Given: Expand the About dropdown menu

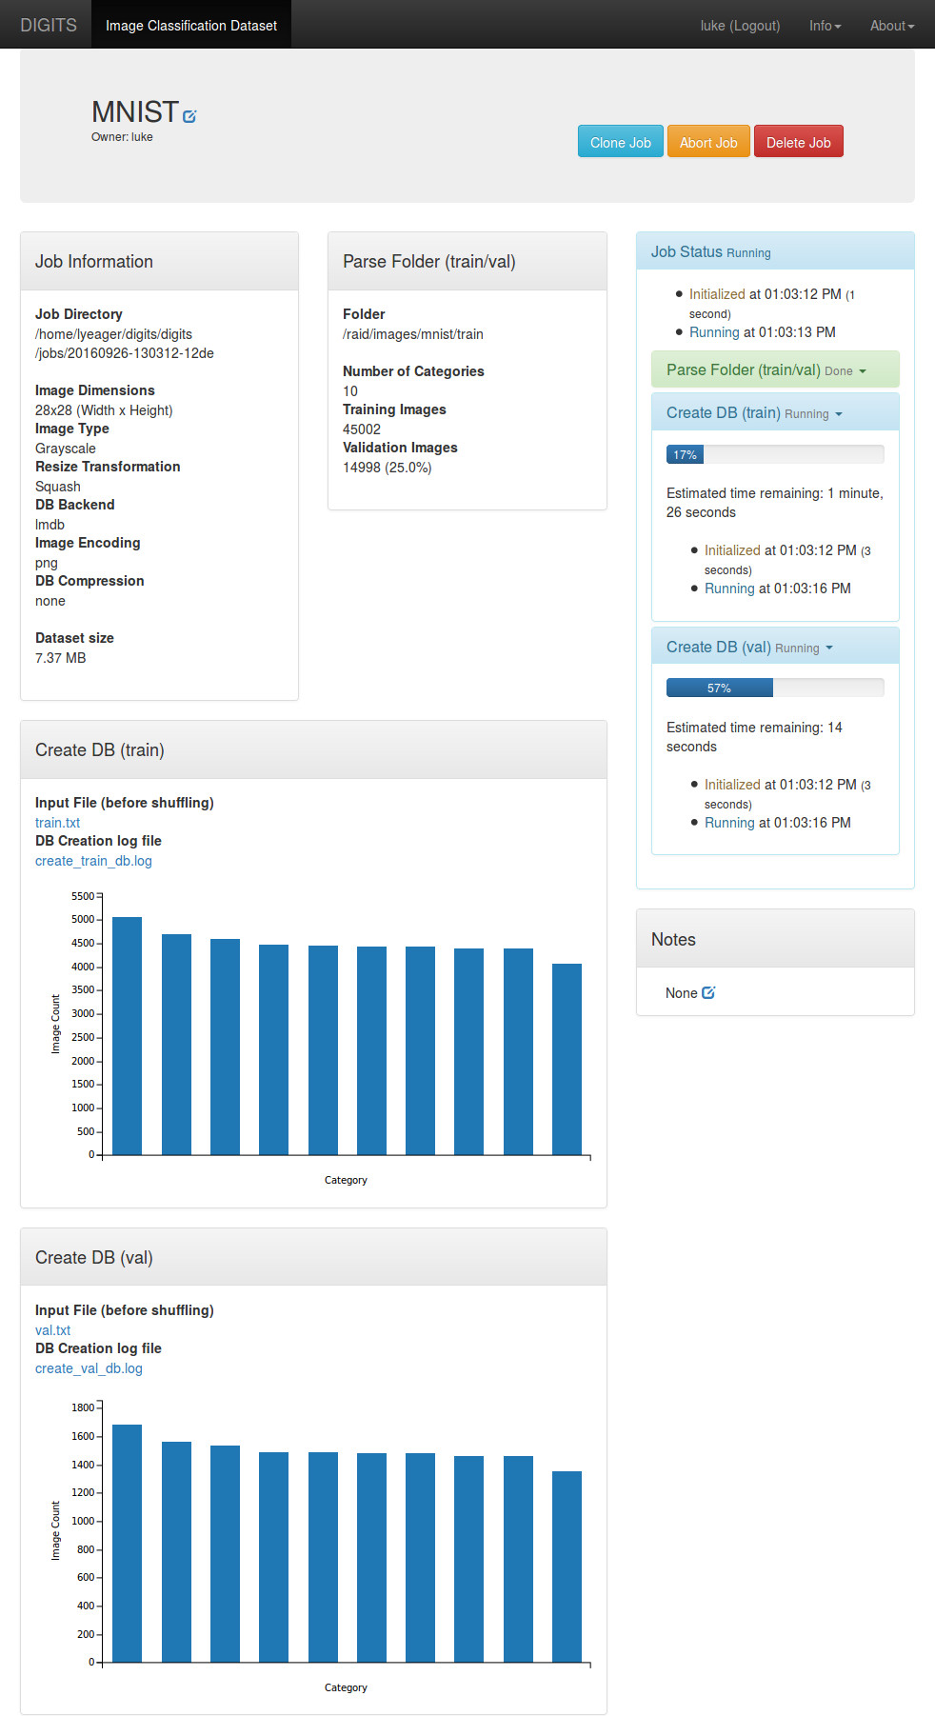Looking at the screenshot, I should [891, 26].
